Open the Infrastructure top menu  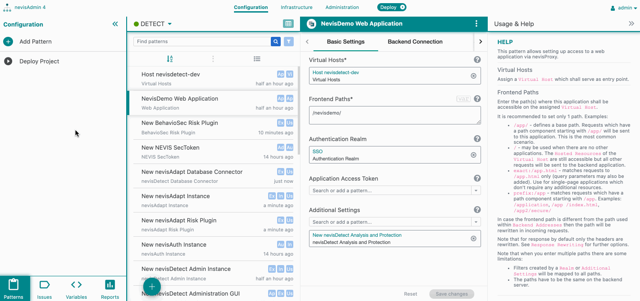click(296, 7)
